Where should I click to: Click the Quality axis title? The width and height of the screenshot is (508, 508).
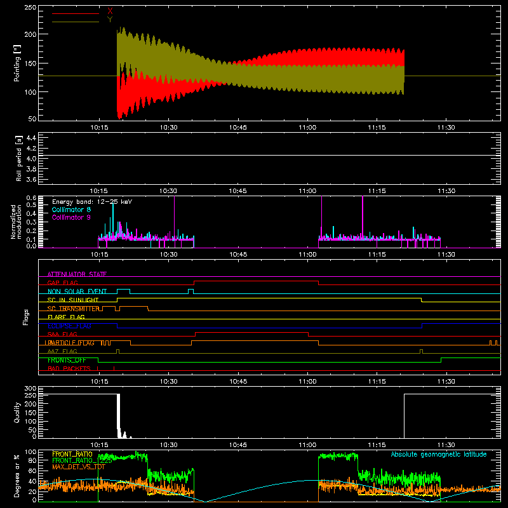[x=17, y=412]
